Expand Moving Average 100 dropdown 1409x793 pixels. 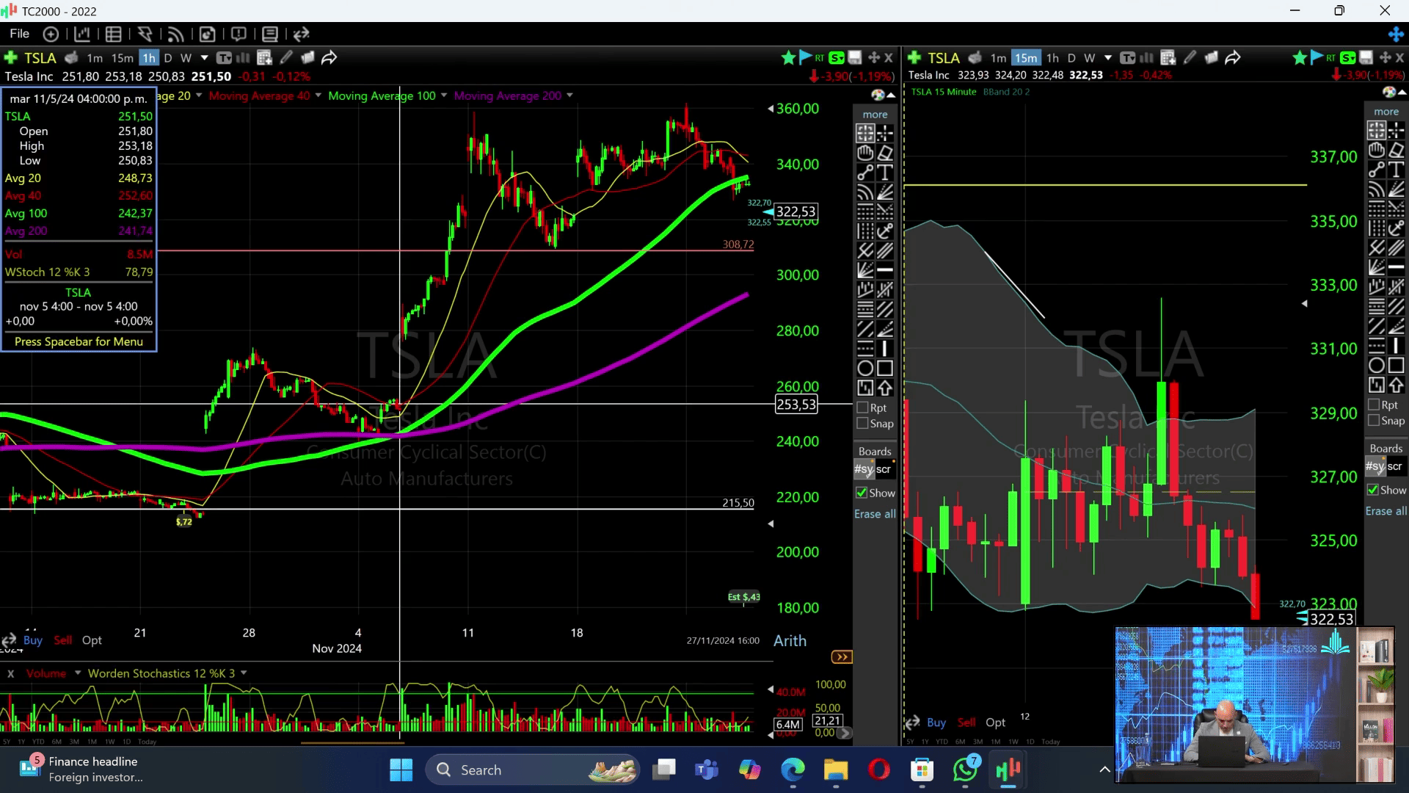444,95
